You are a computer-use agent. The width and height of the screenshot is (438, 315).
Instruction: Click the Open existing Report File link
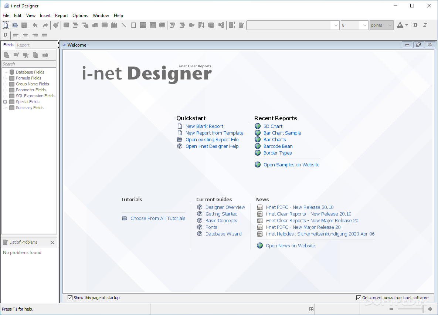(212, 140)
